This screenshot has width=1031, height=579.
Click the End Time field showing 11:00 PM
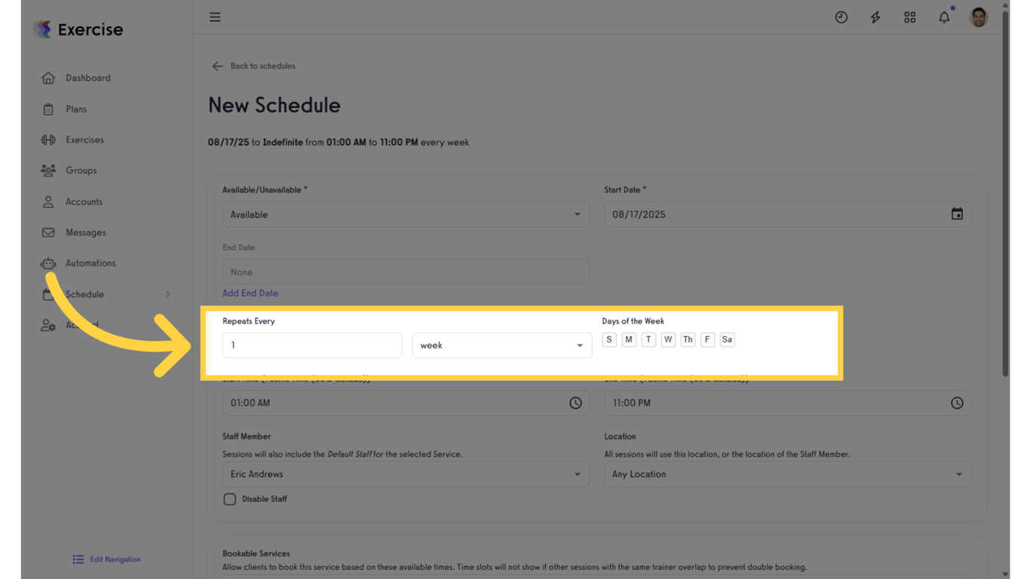787,403
